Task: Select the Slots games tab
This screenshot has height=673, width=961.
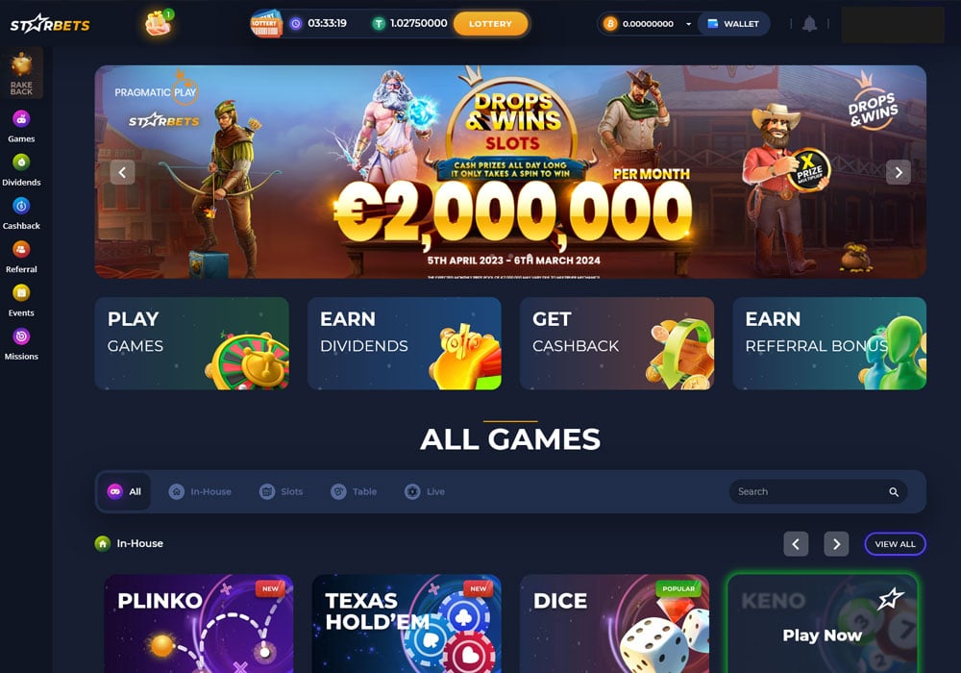Action: click(x=282, y=491)
